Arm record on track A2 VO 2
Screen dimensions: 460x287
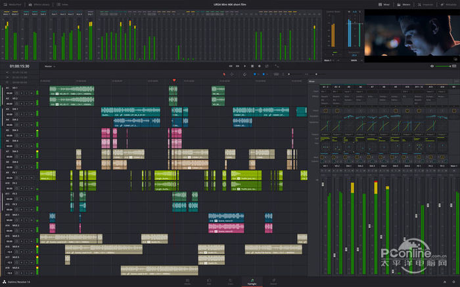[20, 104]
